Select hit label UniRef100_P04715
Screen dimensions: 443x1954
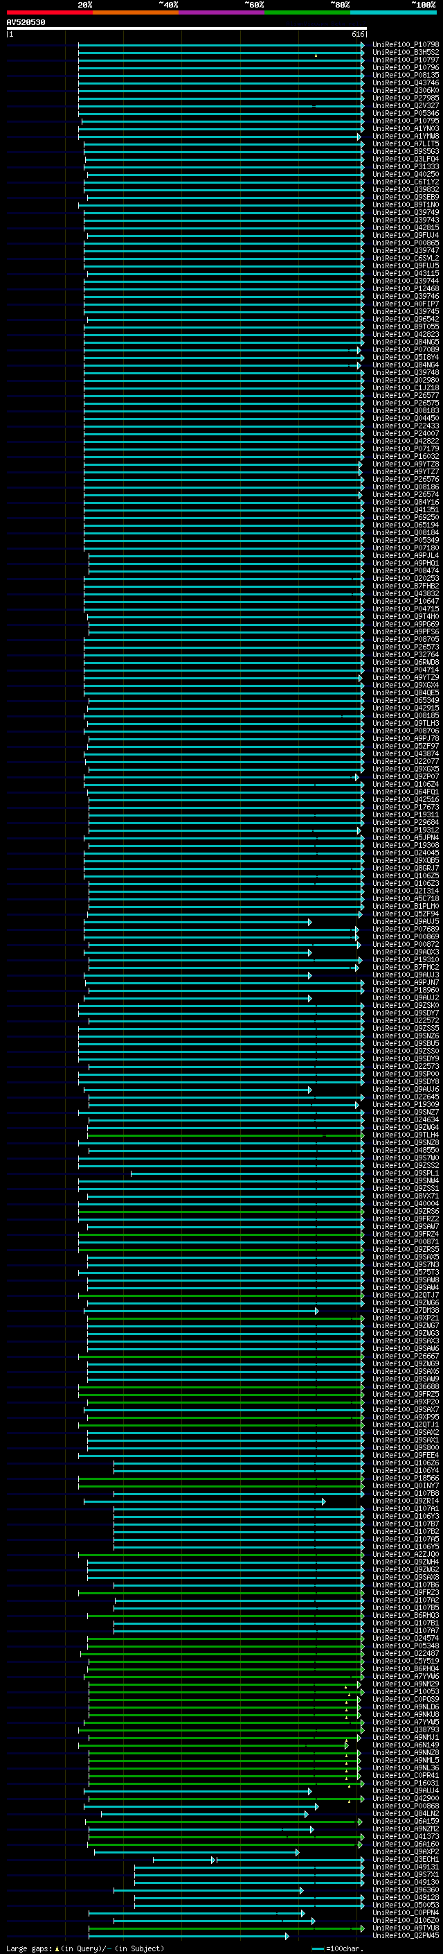(x=405, y=609)
